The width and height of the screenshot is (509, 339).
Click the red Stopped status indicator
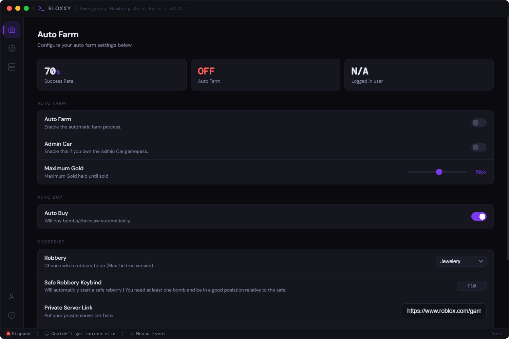click(8, 334)
